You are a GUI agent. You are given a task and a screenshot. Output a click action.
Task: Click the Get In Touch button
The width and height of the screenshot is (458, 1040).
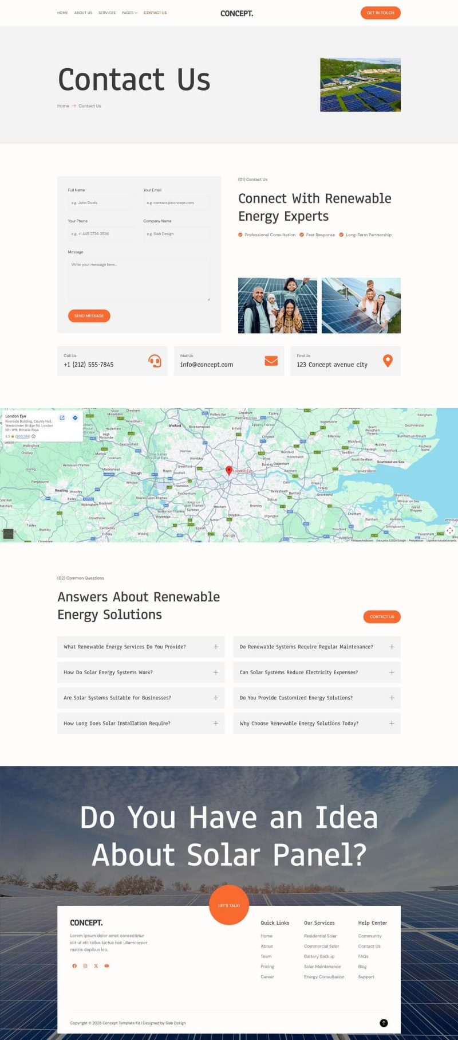(381, 13)
